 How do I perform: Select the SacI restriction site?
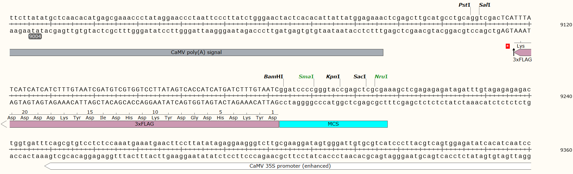360,77
